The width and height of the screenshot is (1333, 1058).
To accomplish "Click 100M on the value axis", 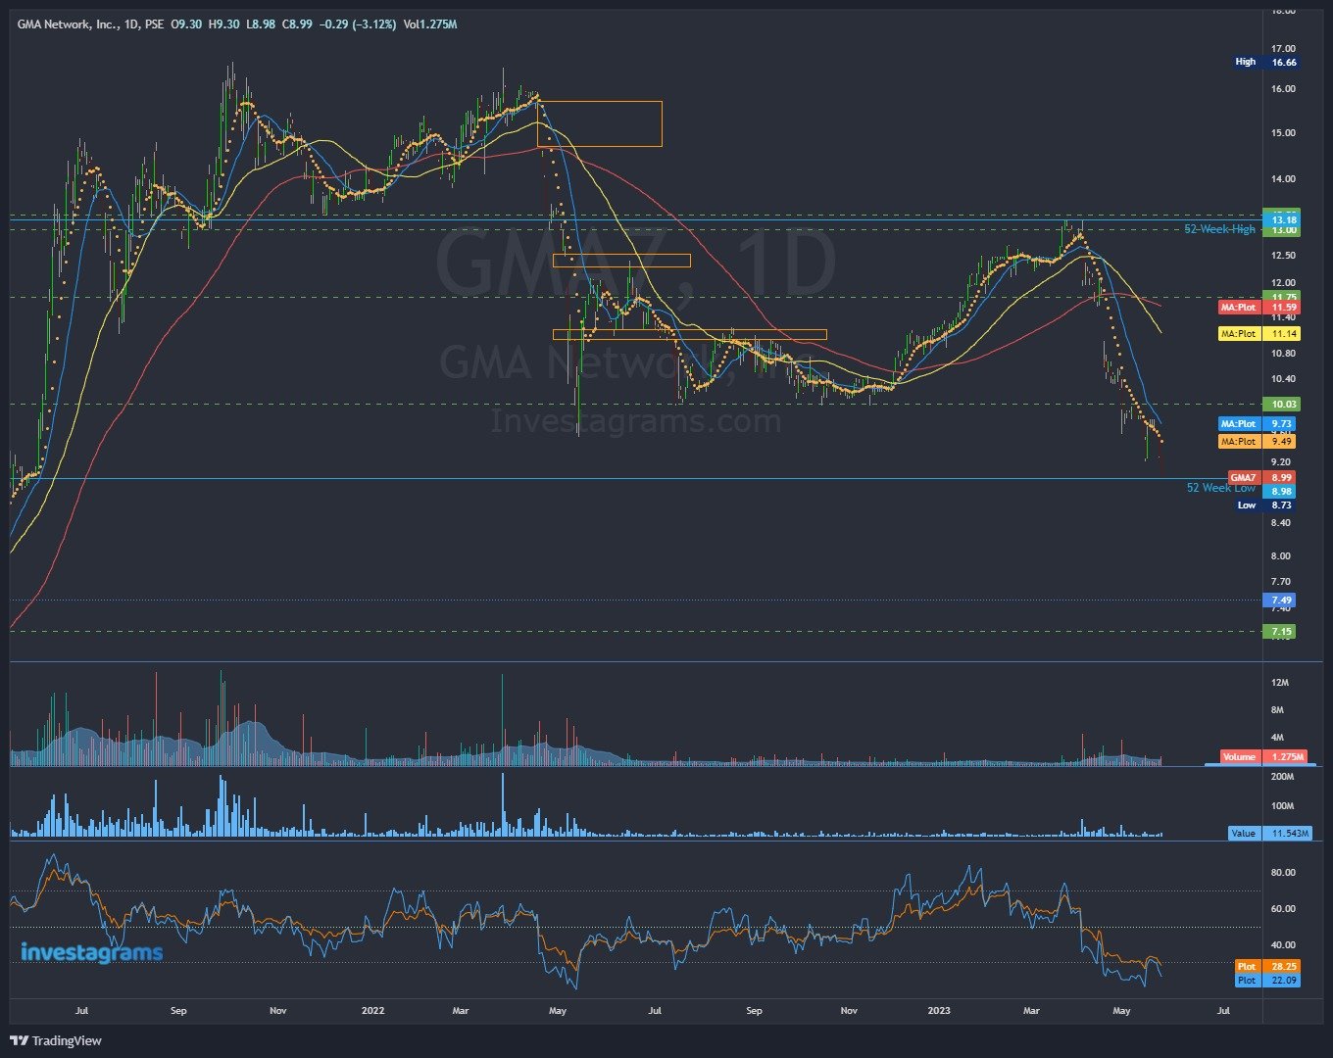I will point(1283,806).
